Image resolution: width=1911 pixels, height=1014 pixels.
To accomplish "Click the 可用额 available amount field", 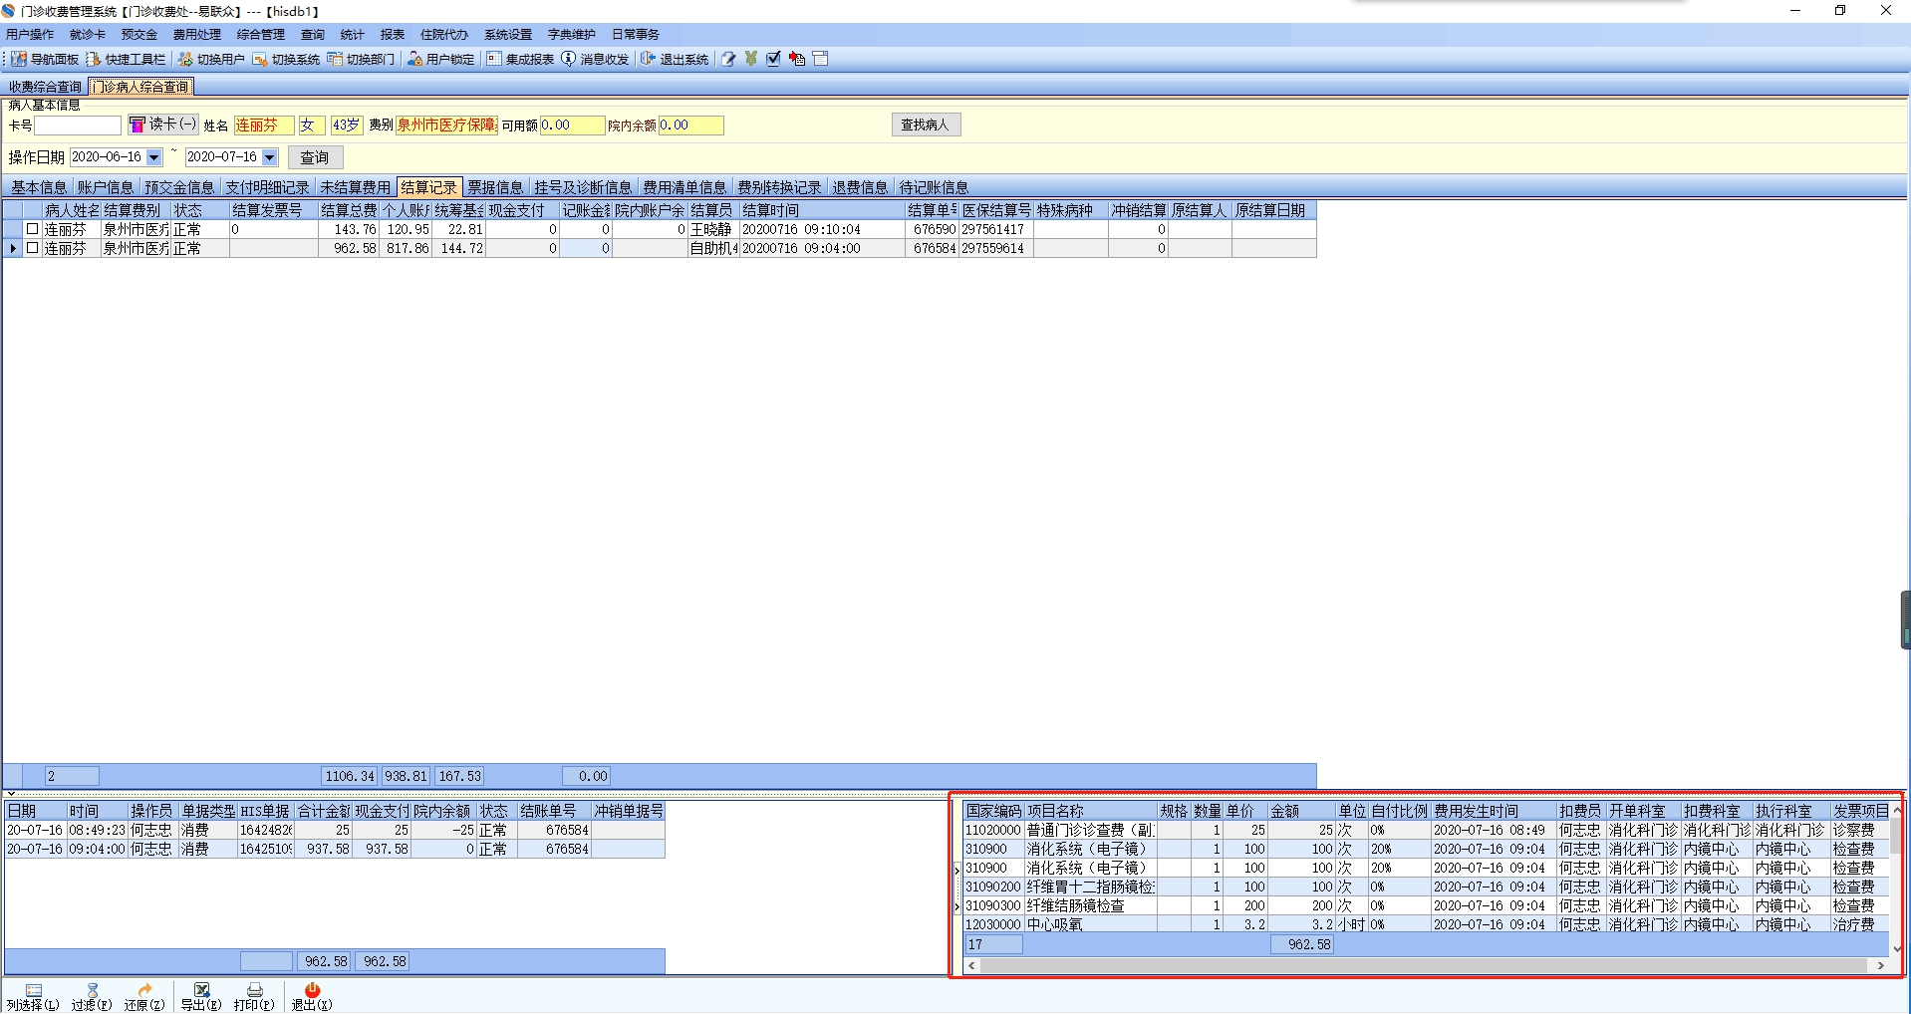I will click(x=573, y=126).
